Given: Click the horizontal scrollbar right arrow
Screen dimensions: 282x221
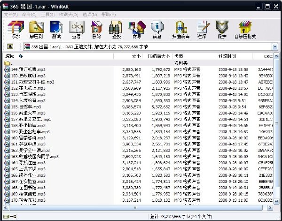Looking at the screenshot, I should pos(270,208).
